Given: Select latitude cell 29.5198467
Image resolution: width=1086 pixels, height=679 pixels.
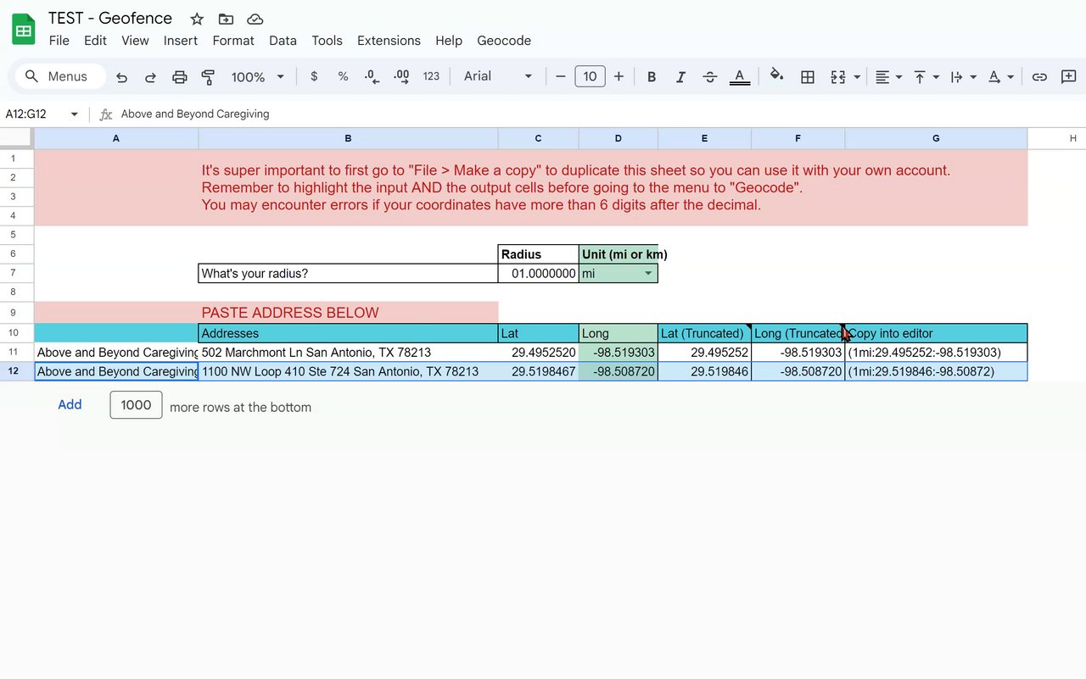Looking at the screenshot, I should (x=538, y=371).
